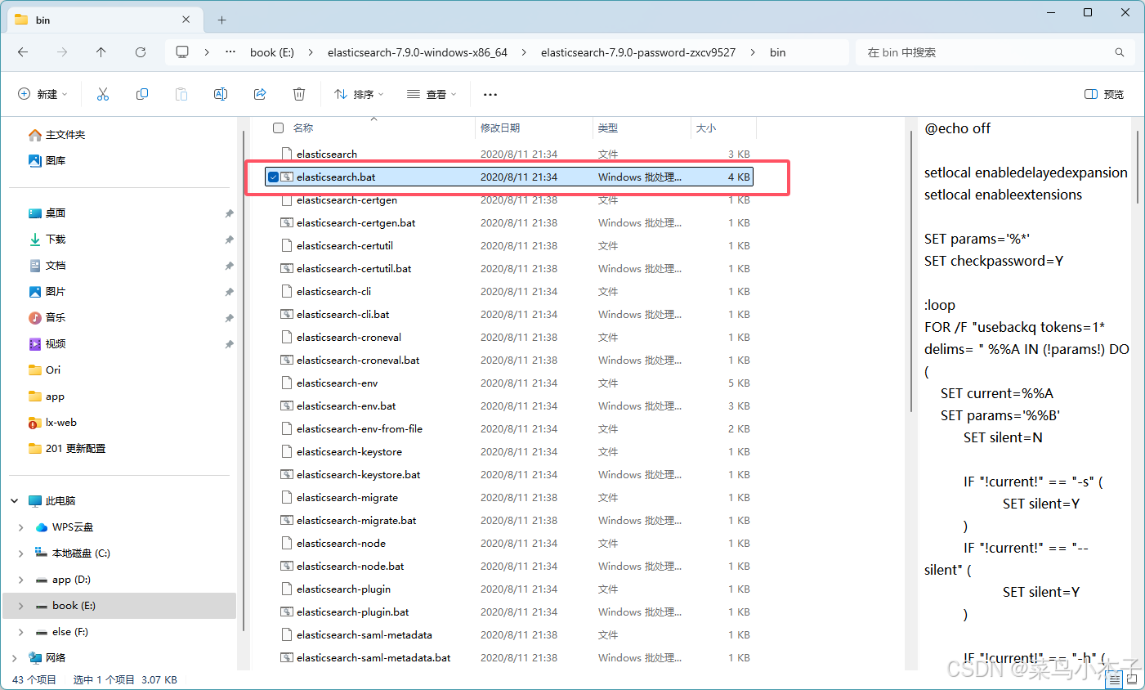1145x690 pixels.
Task: Click the Paste clipboard icon
Action: pos(181,94)
